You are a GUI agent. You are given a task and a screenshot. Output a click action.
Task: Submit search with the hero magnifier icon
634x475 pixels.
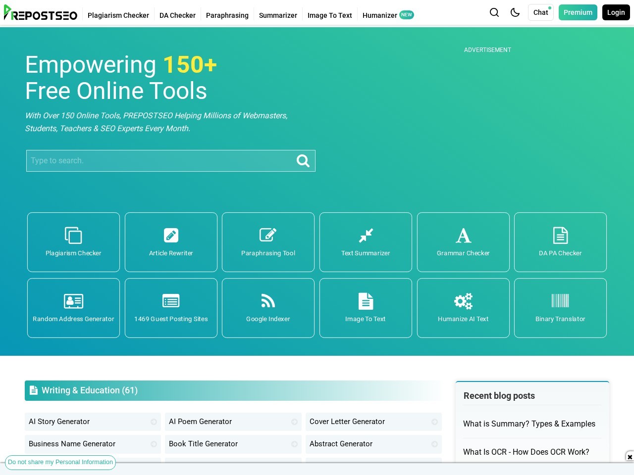303,161
